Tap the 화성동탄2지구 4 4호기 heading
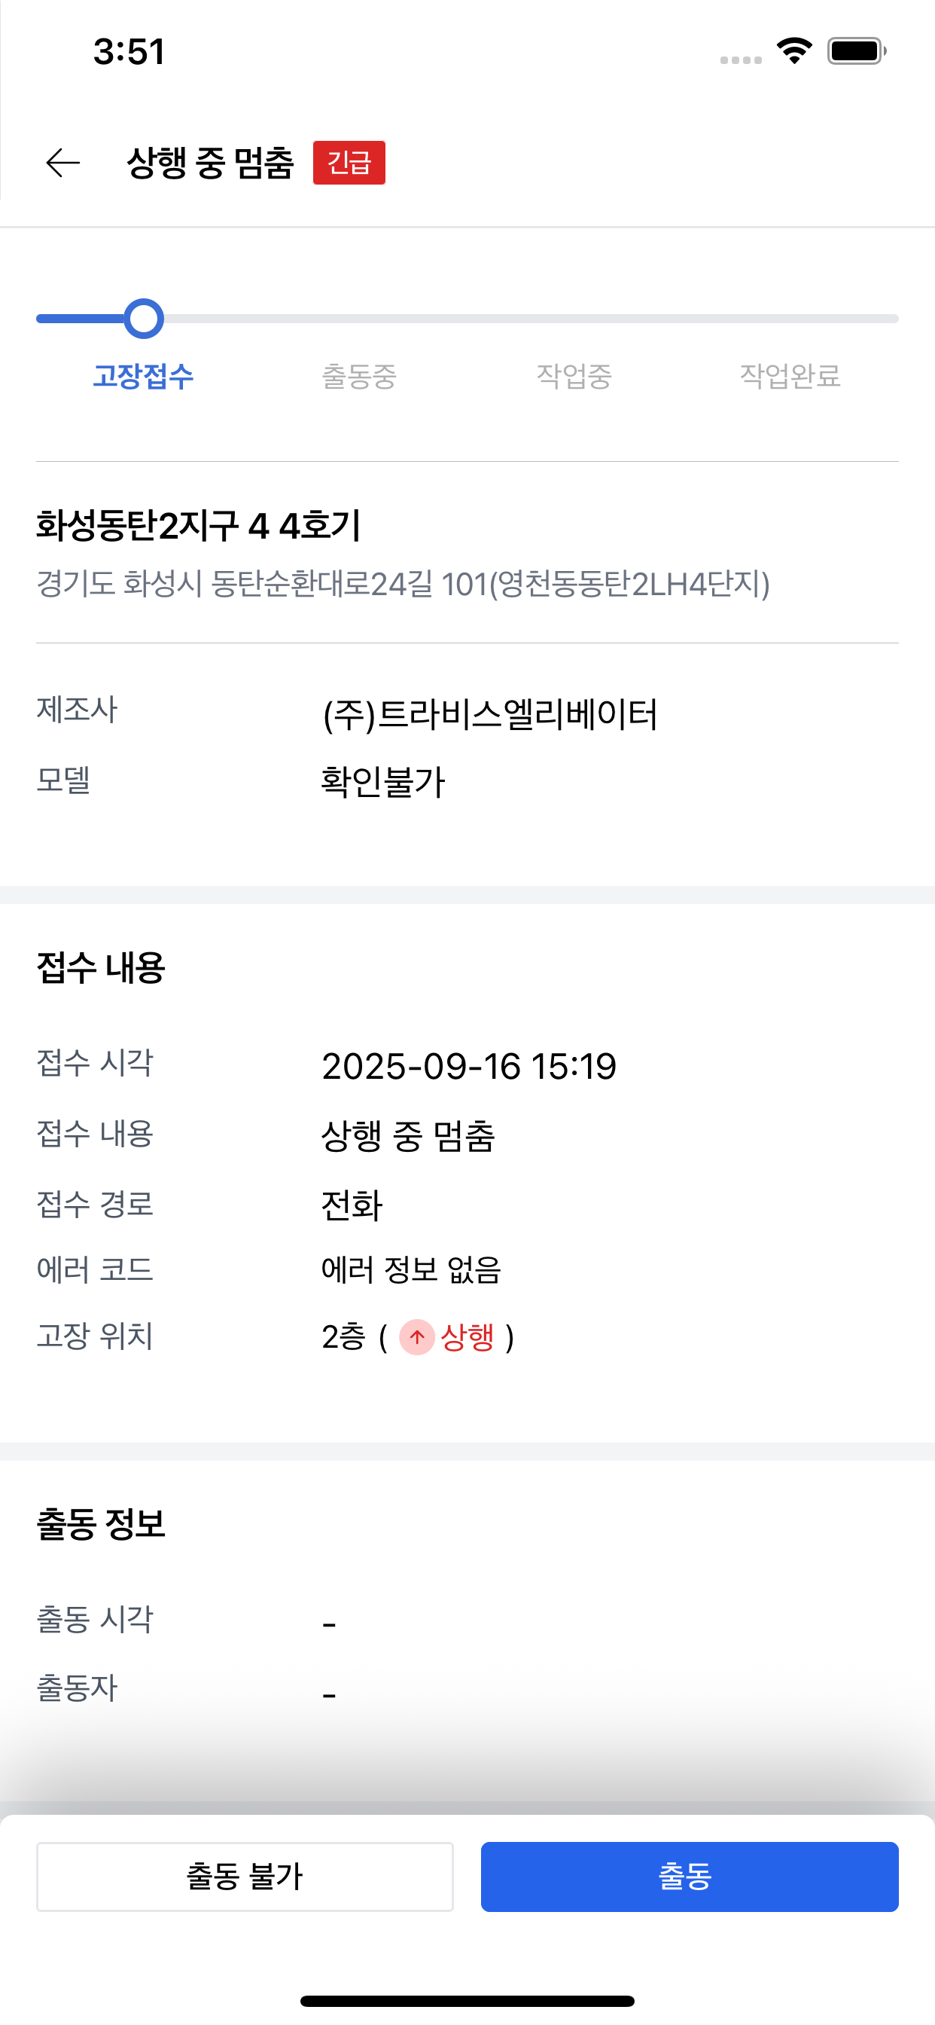Screen dimensions: 935x2025 tap(198, 525)
